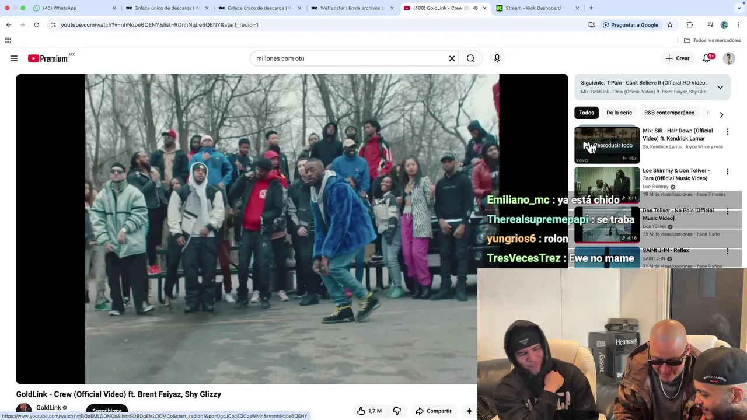Image resolution: width=747 pixels, height=420 pixels.
Task: Open Todos los marcadores folder
Action: coord(713,40)
